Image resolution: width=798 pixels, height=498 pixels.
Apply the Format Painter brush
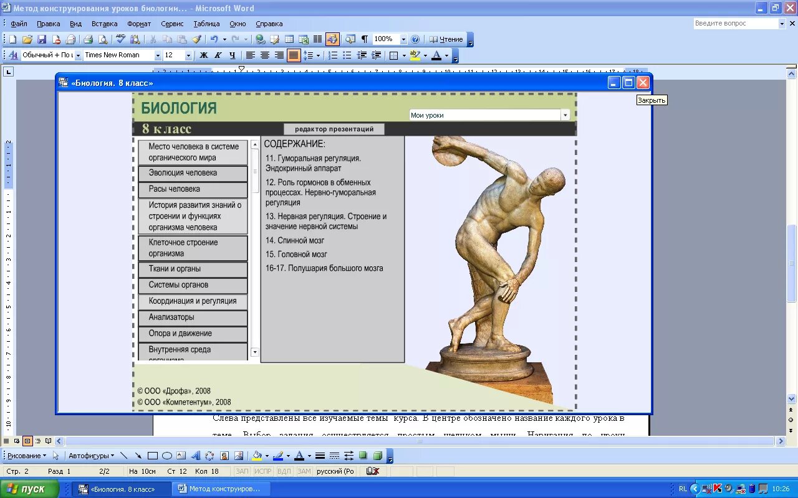click(196, 39)
